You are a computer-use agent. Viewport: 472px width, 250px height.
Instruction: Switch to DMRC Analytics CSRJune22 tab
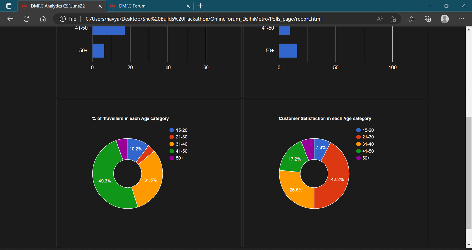tap(62, 6)
